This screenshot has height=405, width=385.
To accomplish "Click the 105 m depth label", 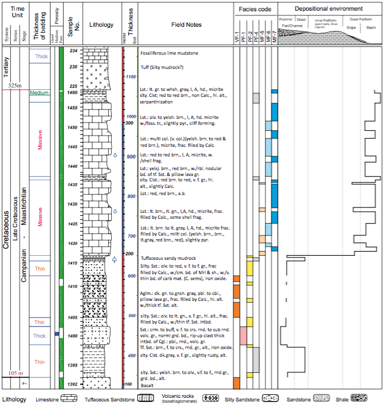I will click(15, 373).
